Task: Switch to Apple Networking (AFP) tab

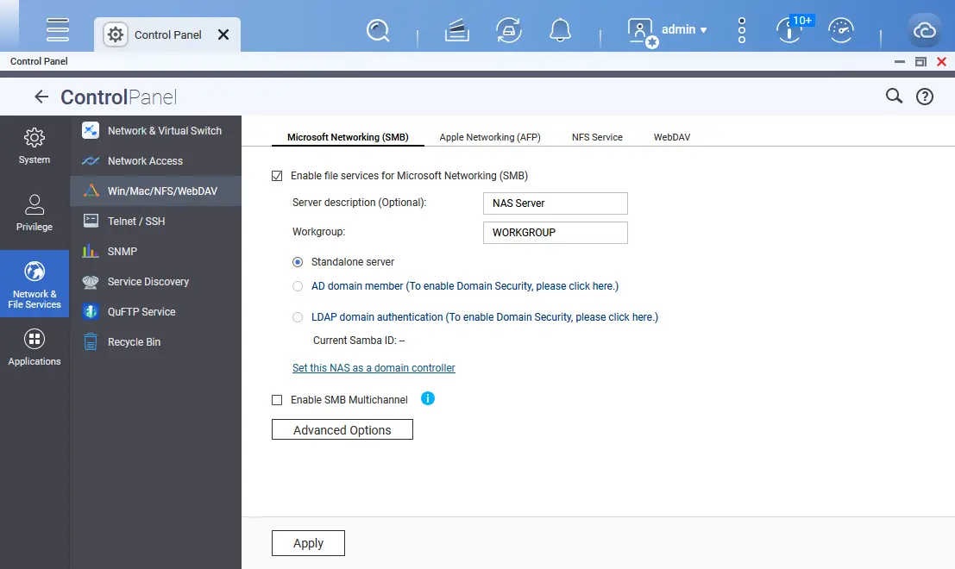Action: [x=490, y=137]
